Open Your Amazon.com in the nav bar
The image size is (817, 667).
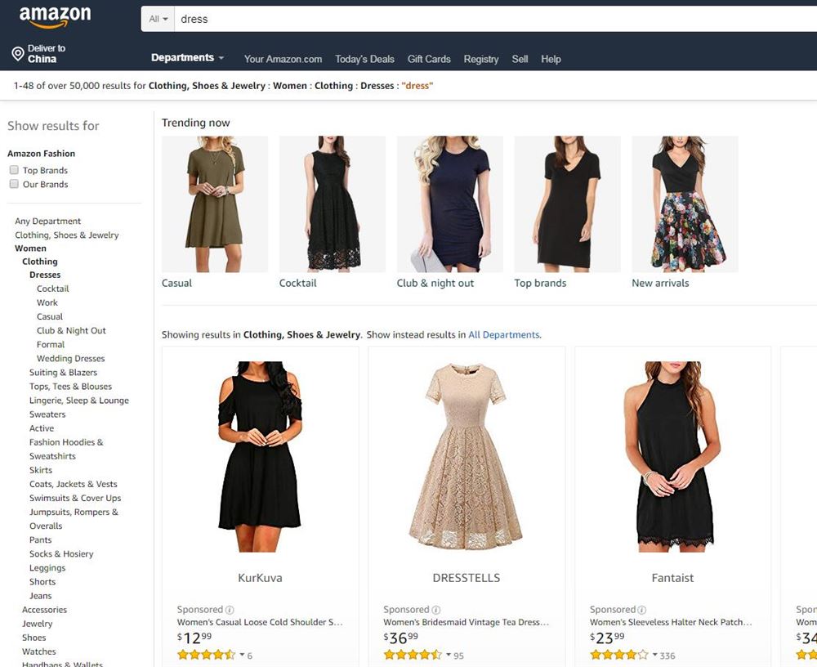(x=283, y=59)
